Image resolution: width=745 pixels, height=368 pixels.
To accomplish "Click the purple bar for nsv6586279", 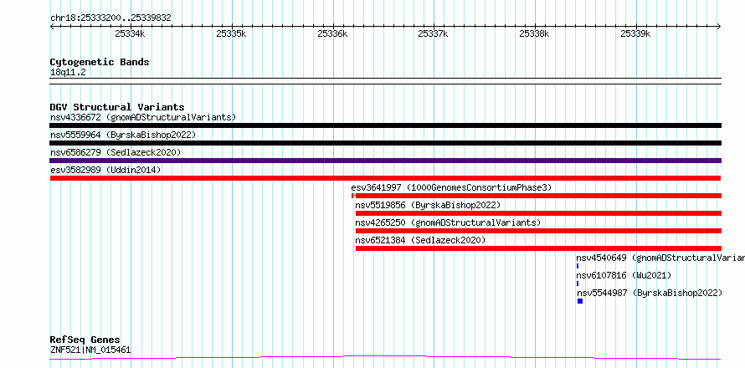I will pyautogui.click(x=385, y=161).
